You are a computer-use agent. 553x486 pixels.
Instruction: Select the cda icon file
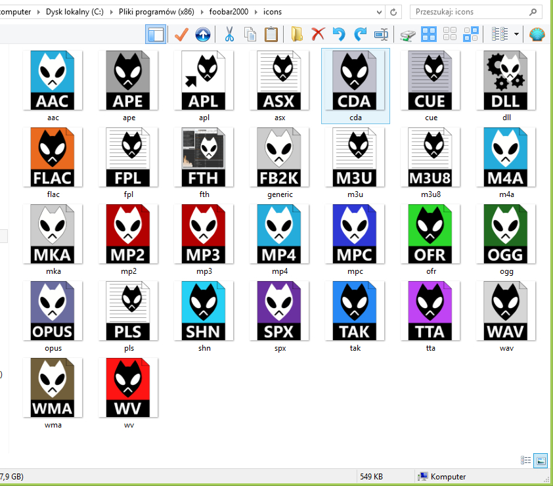(x=355, y=85)
